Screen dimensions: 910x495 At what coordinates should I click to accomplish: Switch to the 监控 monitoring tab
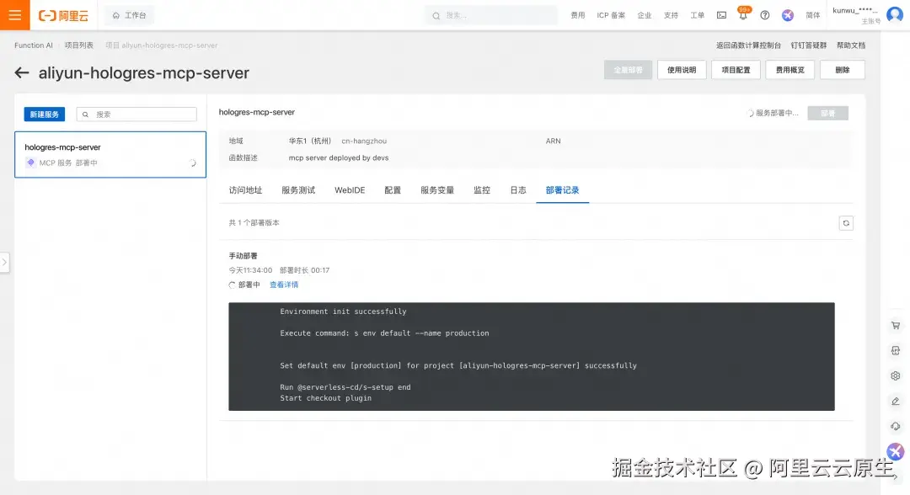tap(481, 190)
